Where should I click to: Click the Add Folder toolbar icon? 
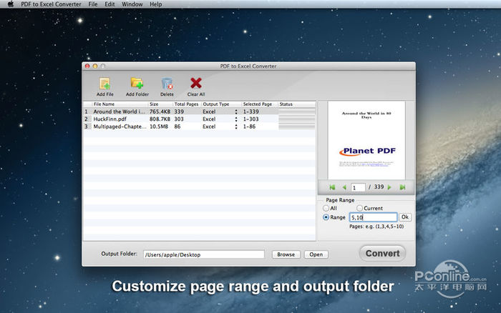click(137, 84)
